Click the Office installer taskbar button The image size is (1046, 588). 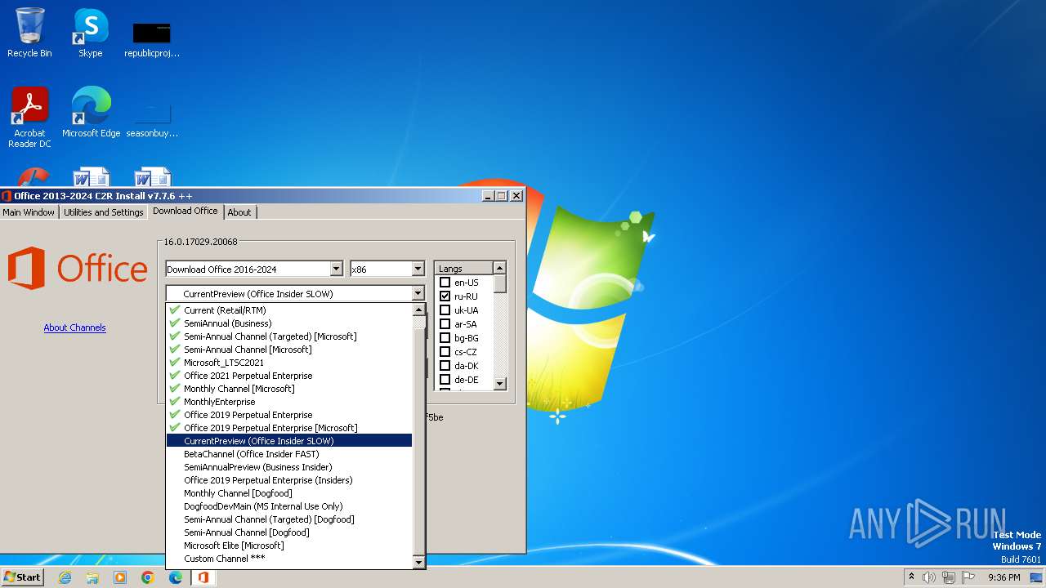(203, 577)
